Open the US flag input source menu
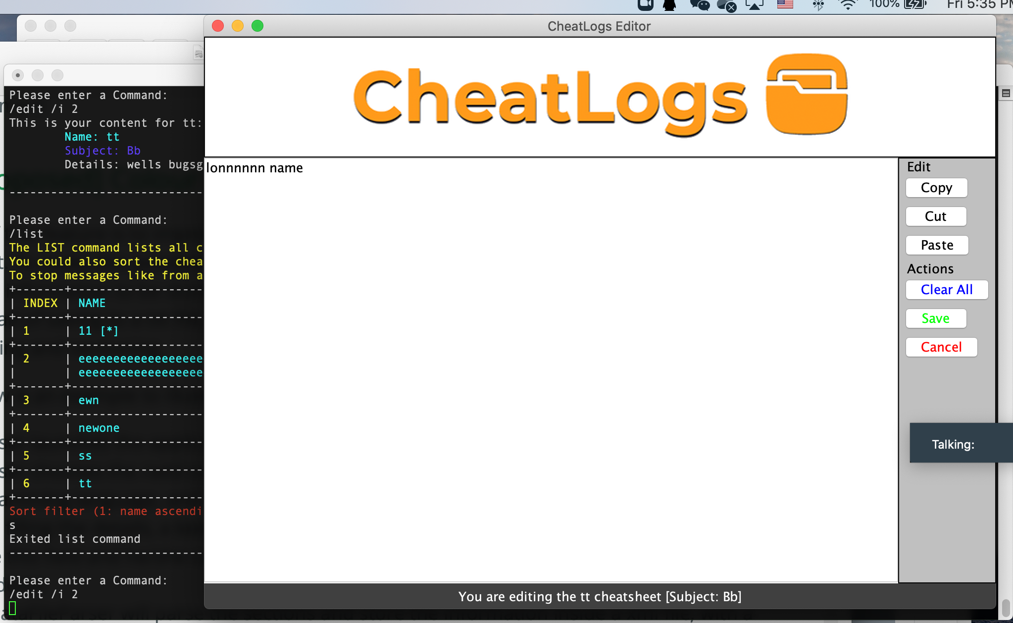The width and height of the screenshot is (1013, 623). 785,5
